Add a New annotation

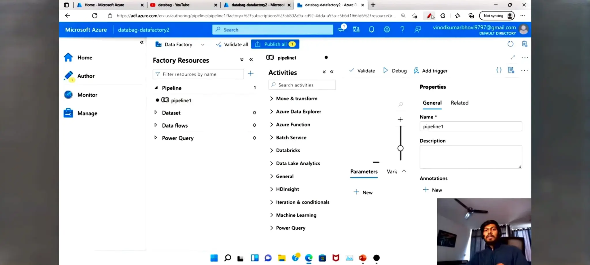432,190
